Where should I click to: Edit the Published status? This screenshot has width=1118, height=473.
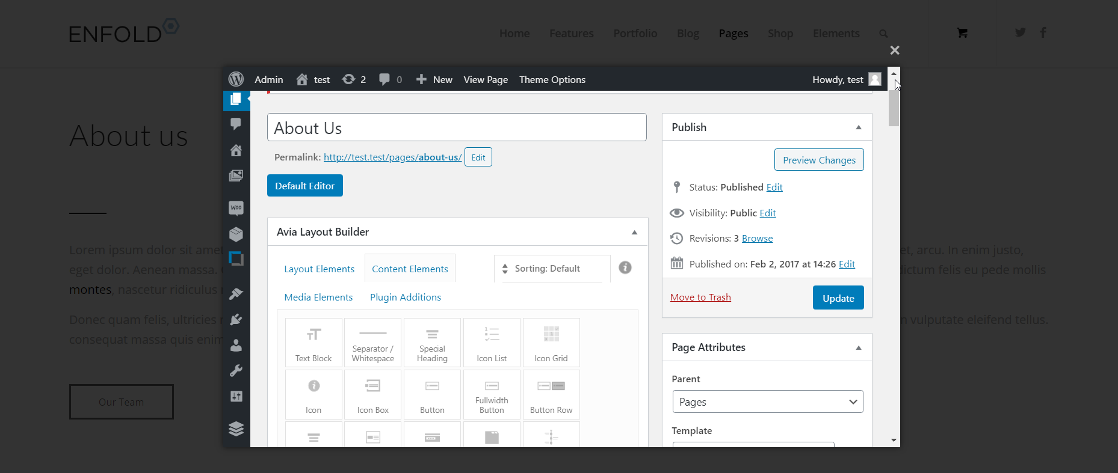tap(774, 188)
